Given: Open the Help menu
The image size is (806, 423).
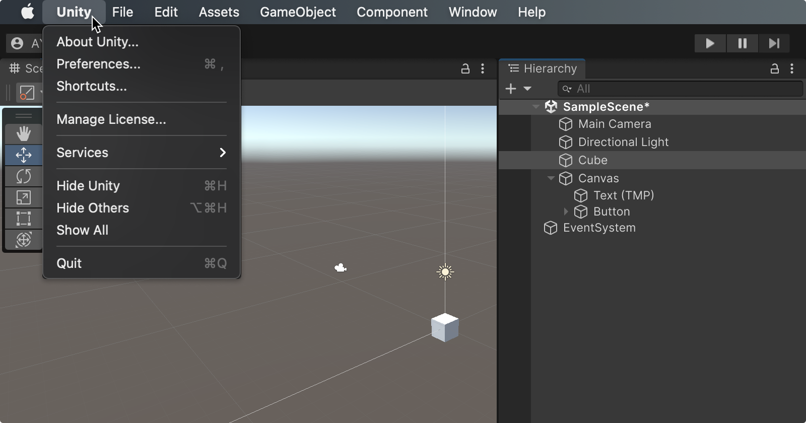Looking at the screenshot, I should pyautogui.click(x=531, y=12).
